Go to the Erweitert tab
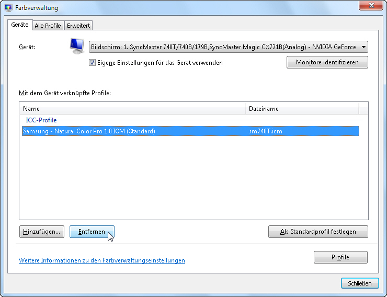The height and width of the screenshot is (297, 387). (x=79, y=26)
